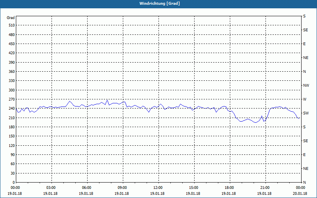Click the S compass label beside 180 gridline
Viewport: 317px width, 198px height.
click(x=304, y=127)
